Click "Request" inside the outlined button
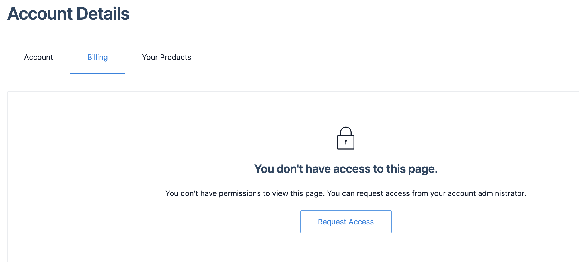 coord(332,222)
